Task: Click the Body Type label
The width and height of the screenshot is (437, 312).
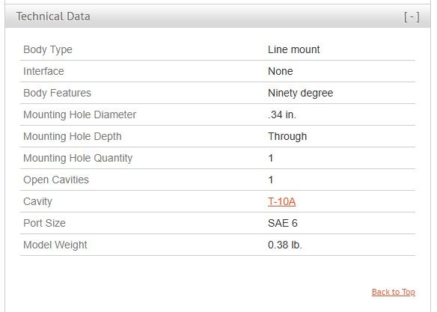Action: pyautogui.click(x=48, y=49)
